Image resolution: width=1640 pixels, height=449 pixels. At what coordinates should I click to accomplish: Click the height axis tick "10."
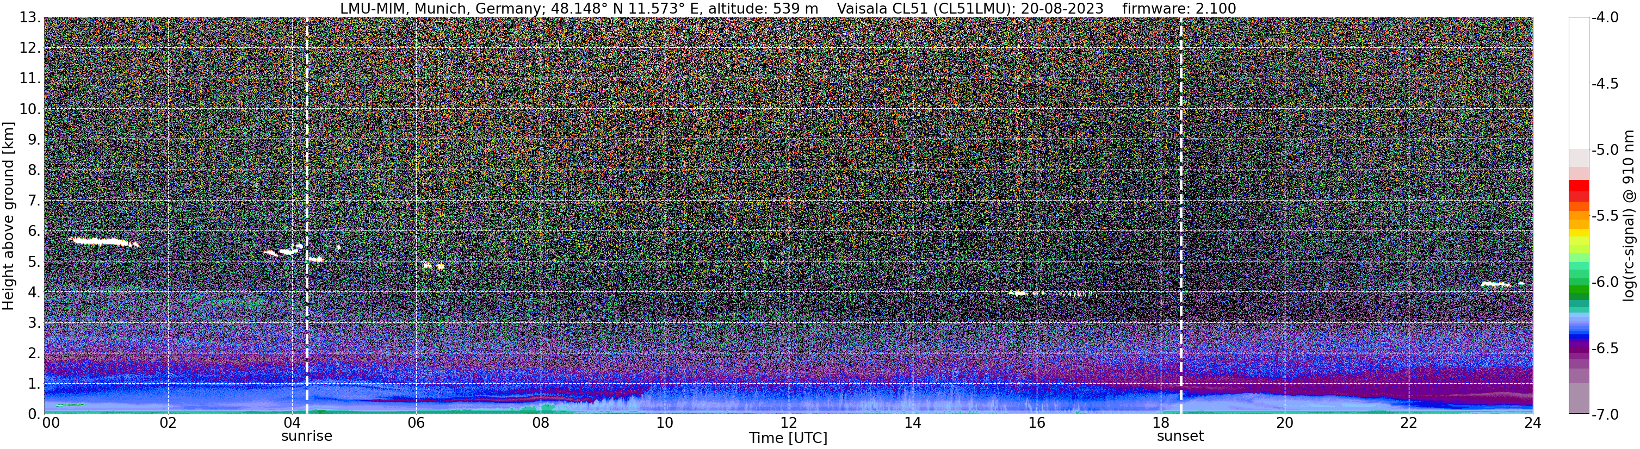click(x=30, y=109)
